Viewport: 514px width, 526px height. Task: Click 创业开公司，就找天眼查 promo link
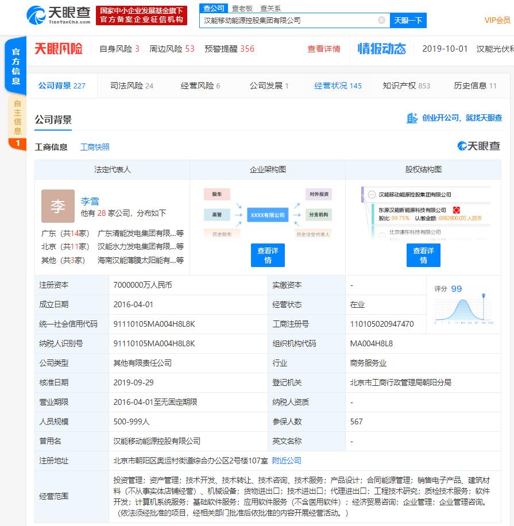462,118
